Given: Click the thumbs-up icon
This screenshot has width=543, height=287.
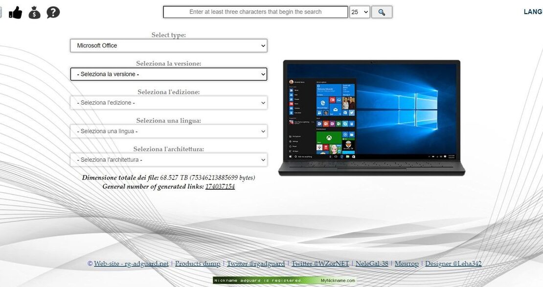Looking at the screenshot, I should click(15, 13).
